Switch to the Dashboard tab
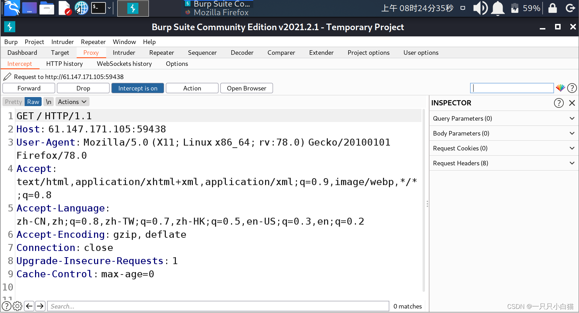579x313 pixels. coord(22,53)
